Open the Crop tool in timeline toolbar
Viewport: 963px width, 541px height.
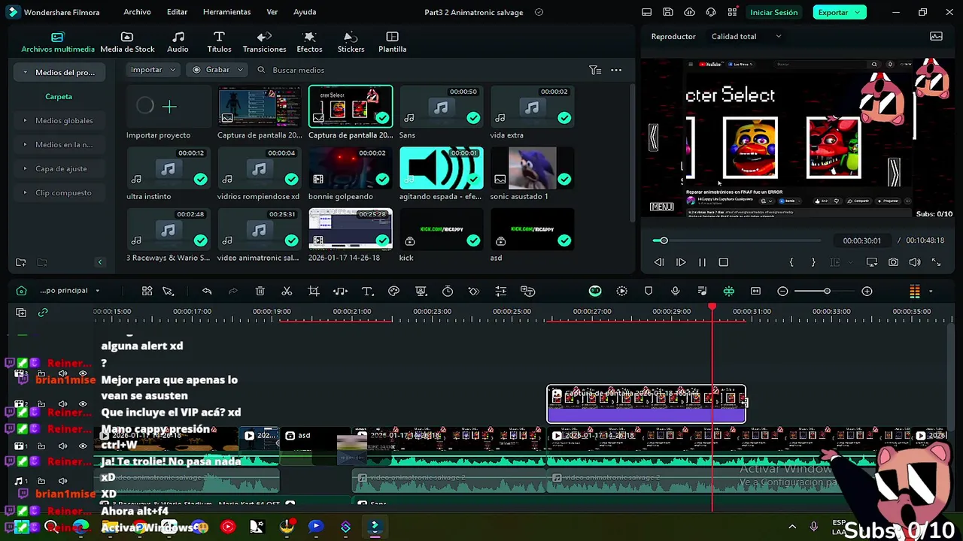[x=314, y=292]
